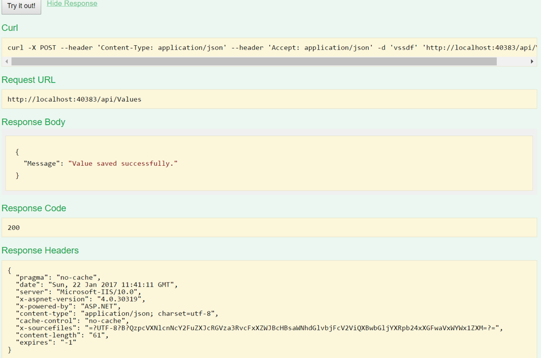Click the Request URL value localhost:40383/api/Values

point(74,100)
